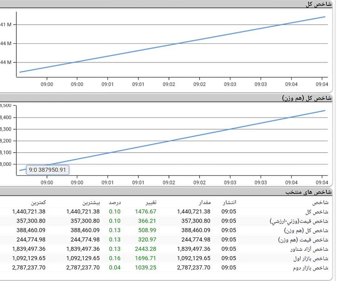337x281 pixels.
Task: Select the change value 366.21
Action: click(x=147, y=221)
